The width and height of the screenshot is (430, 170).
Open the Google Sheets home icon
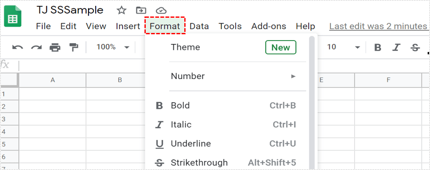(13, 16)
